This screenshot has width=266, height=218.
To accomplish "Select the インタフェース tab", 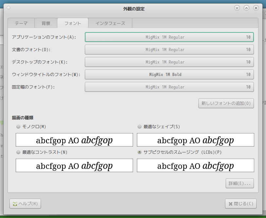I will pos(110,23).
